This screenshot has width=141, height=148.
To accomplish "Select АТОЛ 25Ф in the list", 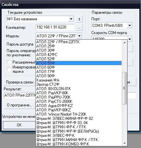I will 79,46.
